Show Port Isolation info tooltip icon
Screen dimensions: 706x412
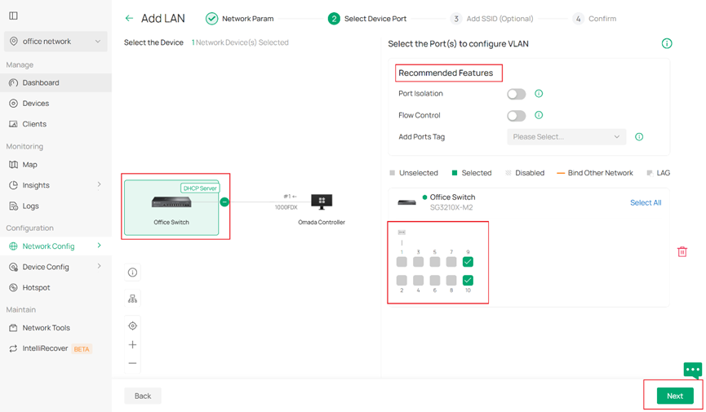[539, 94]
